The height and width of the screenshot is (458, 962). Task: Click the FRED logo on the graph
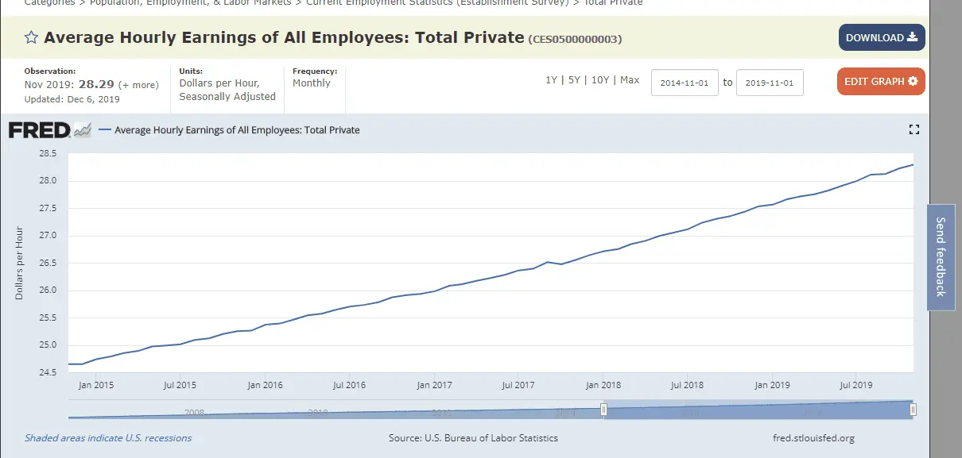tap(49, 130)
